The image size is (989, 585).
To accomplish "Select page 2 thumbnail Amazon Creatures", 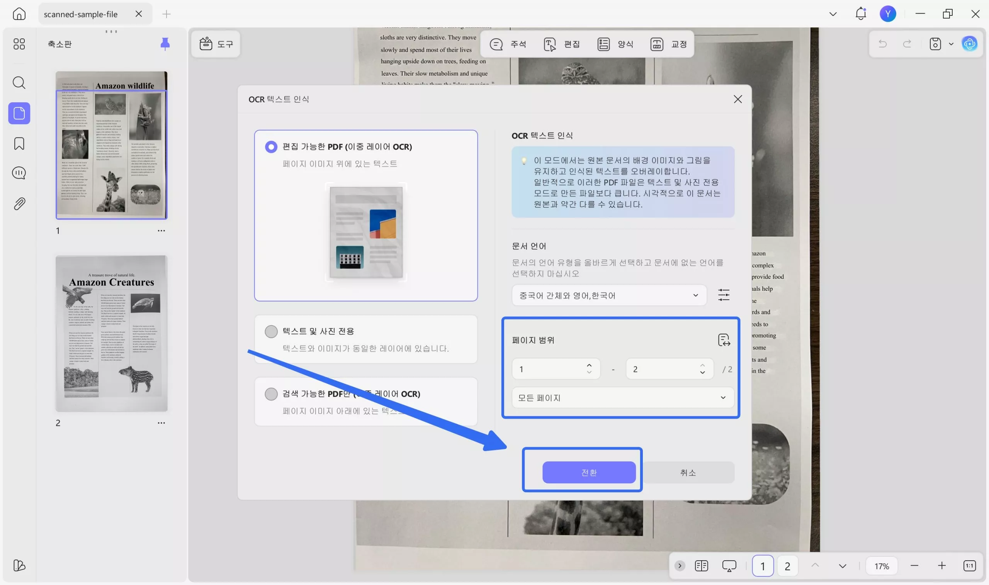I will tap(111, 334).
